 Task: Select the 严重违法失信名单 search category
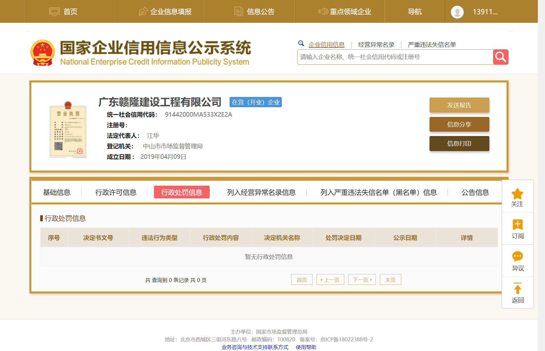coord(431,45)
